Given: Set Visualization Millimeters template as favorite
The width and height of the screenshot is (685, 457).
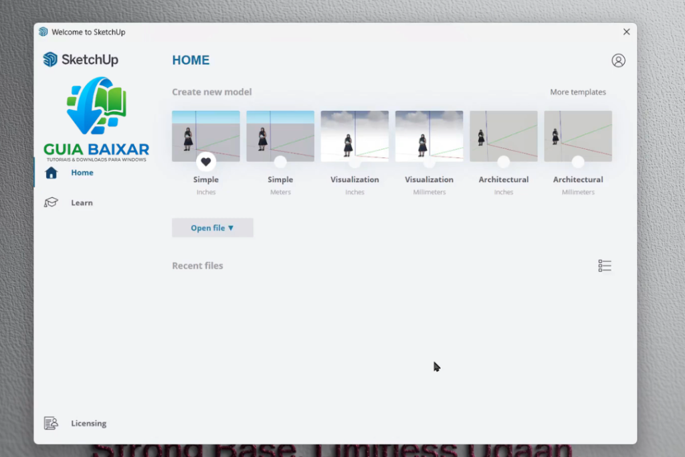Looking at the screenshot, I should coord(429,162).
